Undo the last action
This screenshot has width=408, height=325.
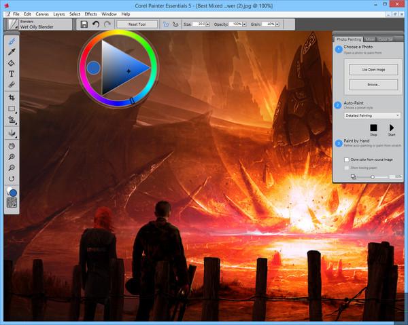tap(96, 24)
